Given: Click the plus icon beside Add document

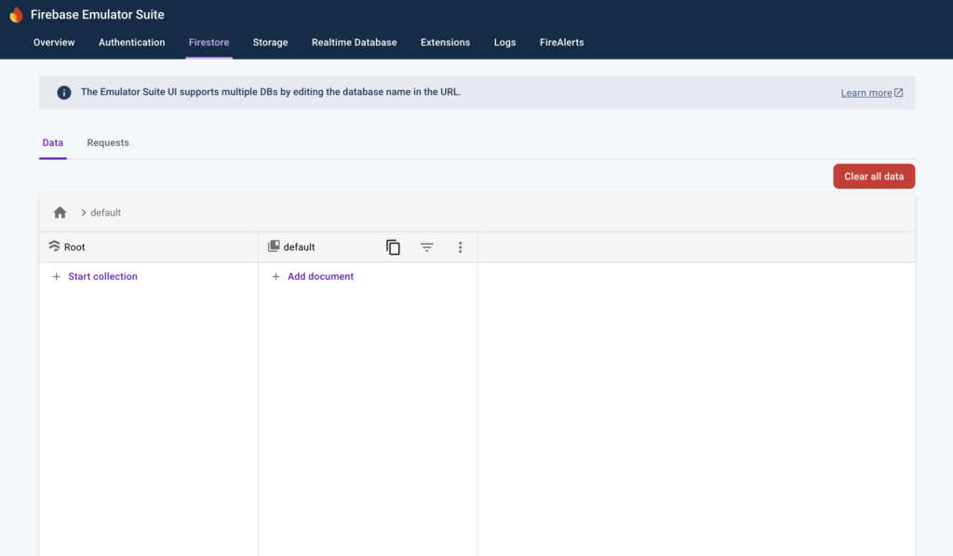Looking at the screenshot, I should (275, 277).
